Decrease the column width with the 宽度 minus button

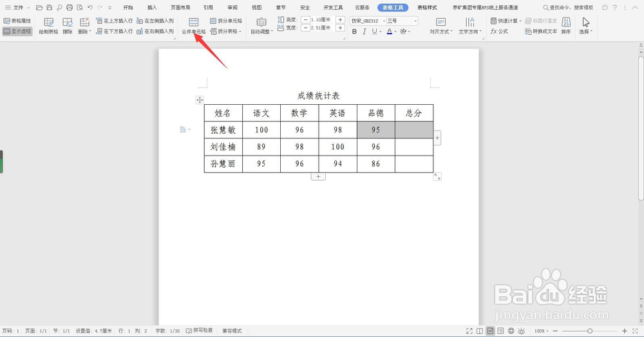(x=305, y=28)
